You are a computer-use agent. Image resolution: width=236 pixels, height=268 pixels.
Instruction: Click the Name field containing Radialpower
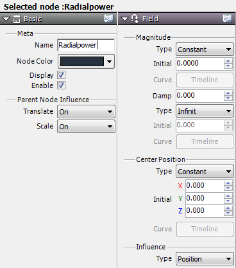(86, 45)
